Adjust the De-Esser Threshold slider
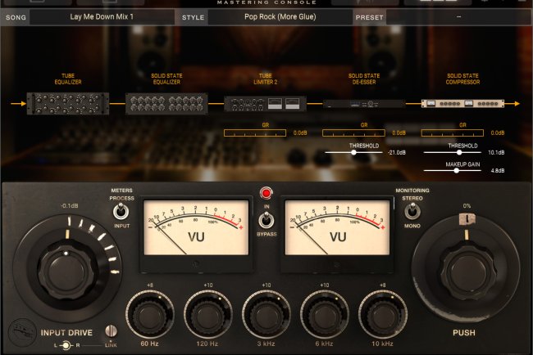 pyautogui.click(x=354, y=153)
